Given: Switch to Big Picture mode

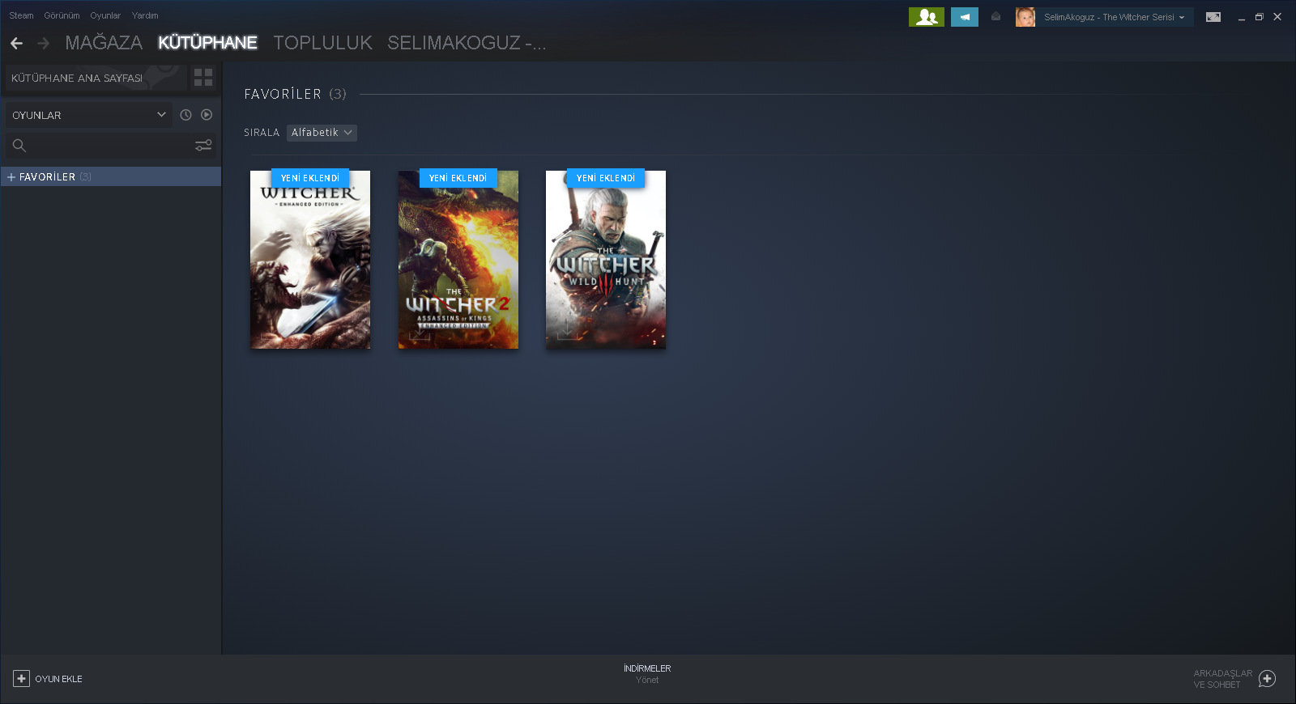Looking at the screenshot, I should click(1213, 17).
